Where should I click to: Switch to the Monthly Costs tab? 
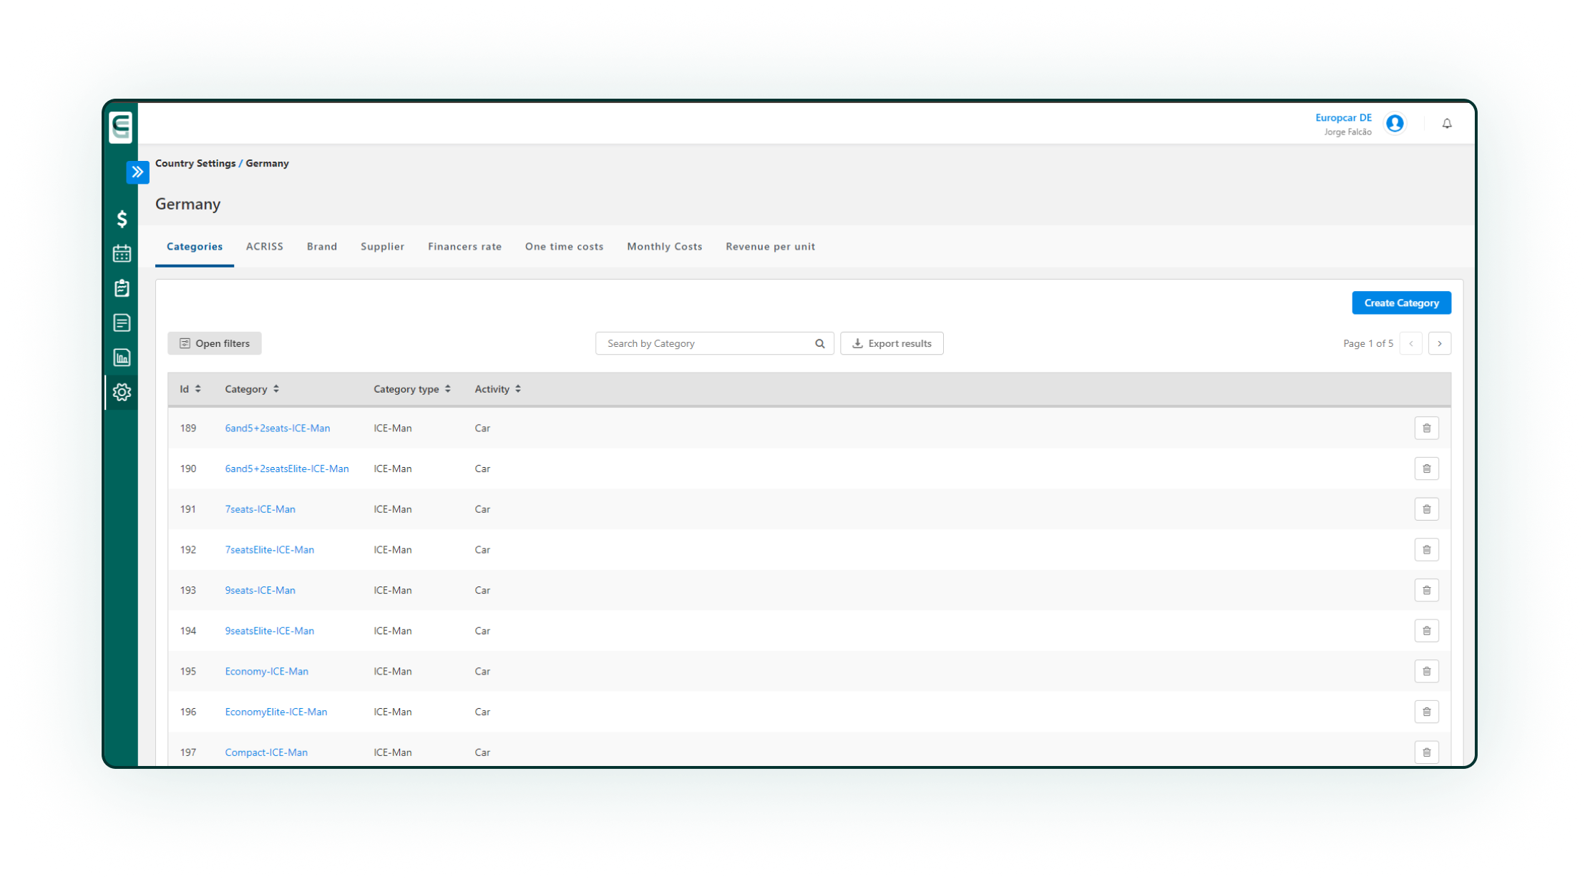(664, 247)
